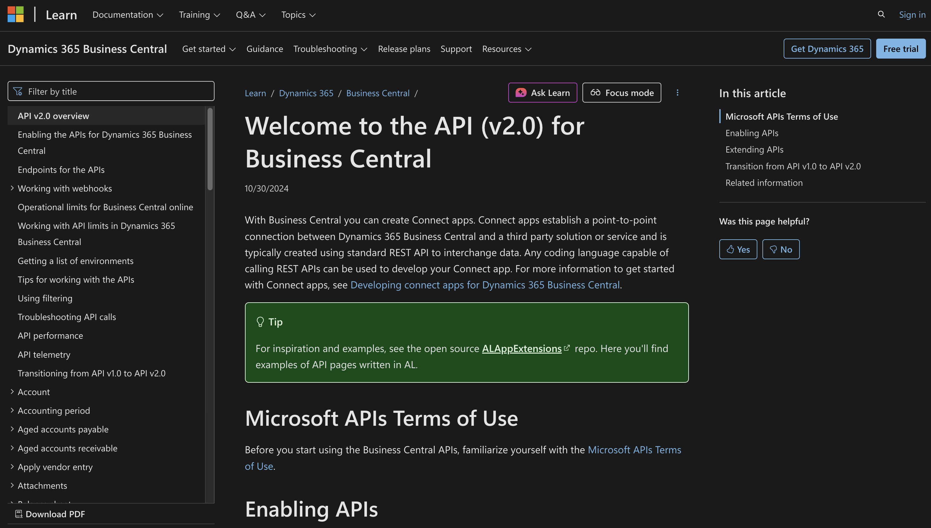Image resolution: width=931 pixels, height=528 pixels.
Task: Click Download PDF text
Action: pyautogui.click(x=55, y=514)
